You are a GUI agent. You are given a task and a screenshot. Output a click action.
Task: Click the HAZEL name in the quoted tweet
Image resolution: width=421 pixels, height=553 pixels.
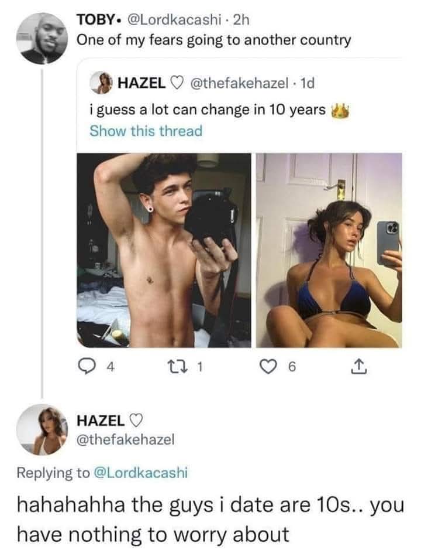142,83
